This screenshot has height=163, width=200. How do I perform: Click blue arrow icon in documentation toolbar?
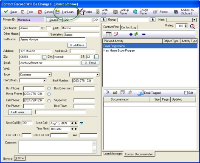107,93
